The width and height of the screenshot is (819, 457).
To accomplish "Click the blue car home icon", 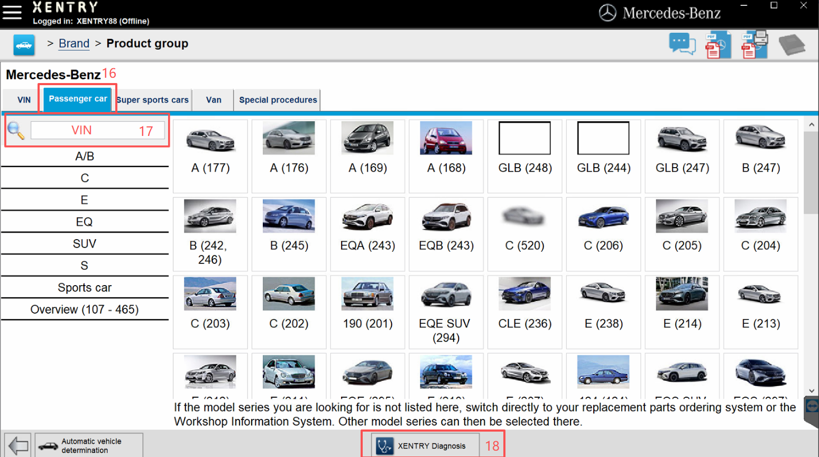I will pyautogui.click(x=24, y=45).
